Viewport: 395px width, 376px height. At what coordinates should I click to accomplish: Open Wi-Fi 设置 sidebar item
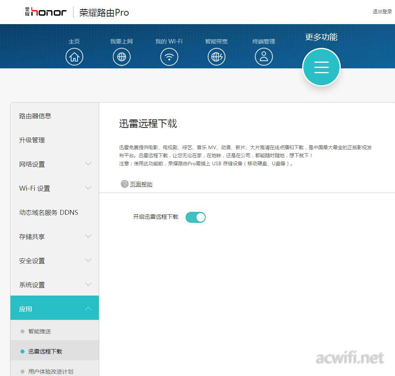point(55,188)
